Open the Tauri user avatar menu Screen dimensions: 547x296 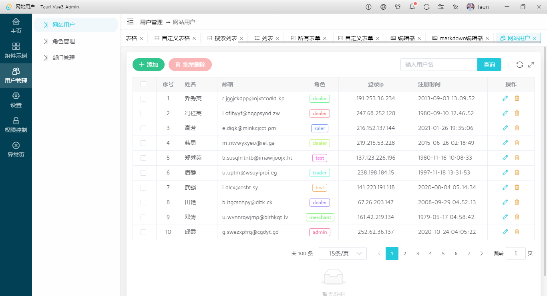tap(478, 7)
